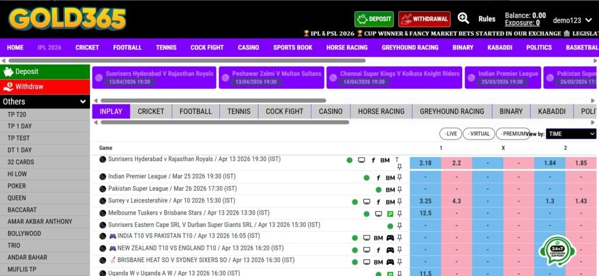Open the KABADDI tab in the sports tab bar
The height and width of the screenshot is (276, 599).
(x=552, y=111)
